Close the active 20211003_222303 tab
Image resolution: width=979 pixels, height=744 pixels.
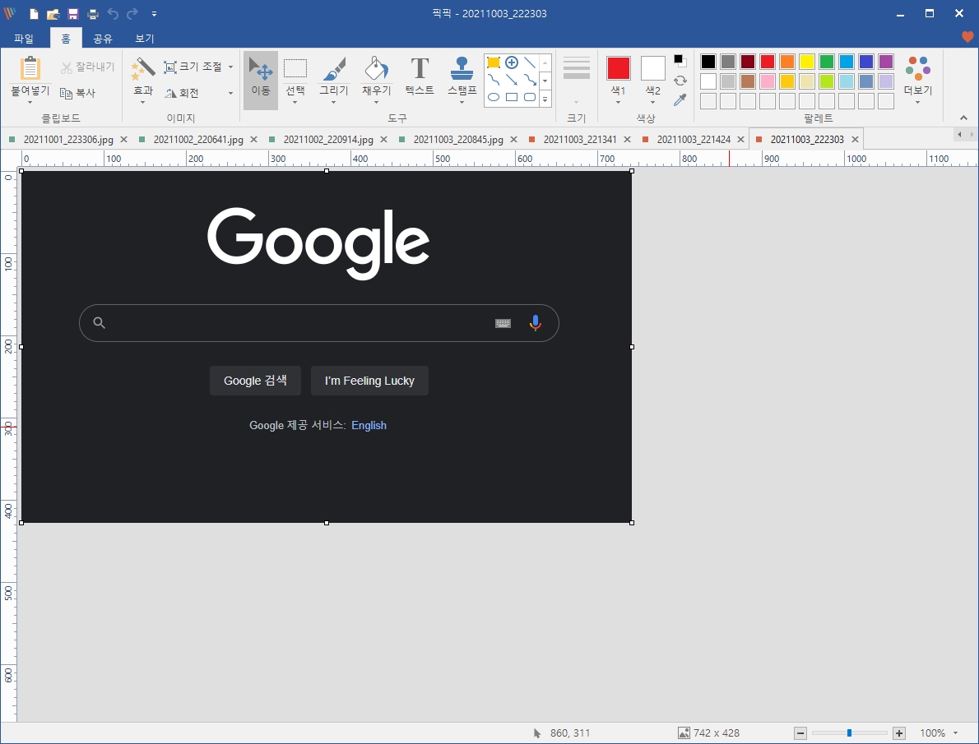click(x=856, y=140)
